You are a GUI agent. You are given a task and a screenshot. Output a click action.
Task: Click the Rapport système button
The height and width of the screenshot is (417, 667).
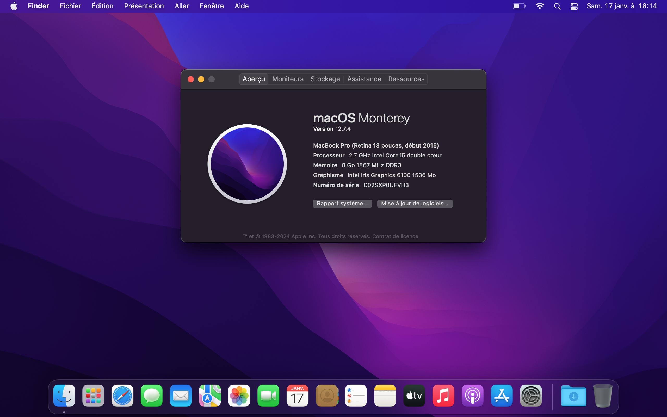click(x=342, y=204)
